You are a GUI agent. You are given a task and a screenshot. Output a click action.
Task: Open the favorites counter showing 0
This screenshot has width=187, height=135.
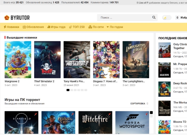point(177,18)
